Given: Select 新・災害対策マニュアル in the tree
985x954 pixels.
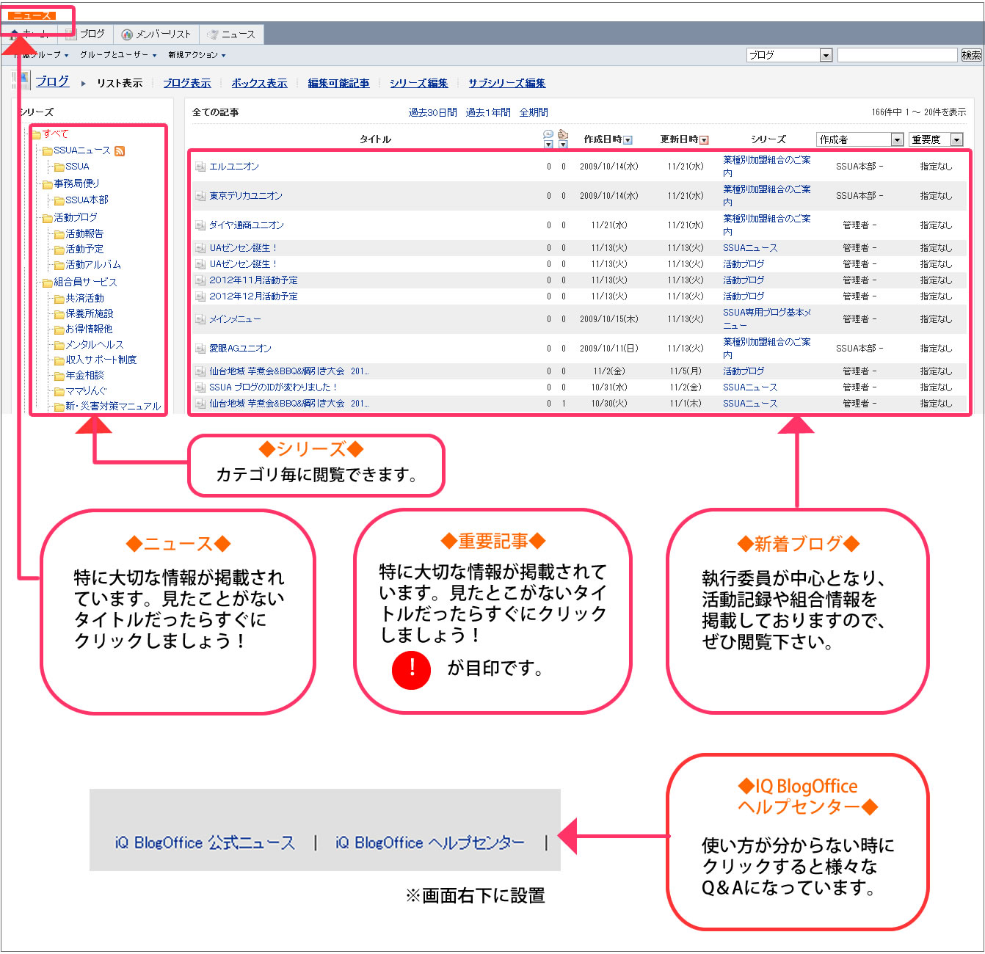Looking at the screenshot, I should click(113, 407).
